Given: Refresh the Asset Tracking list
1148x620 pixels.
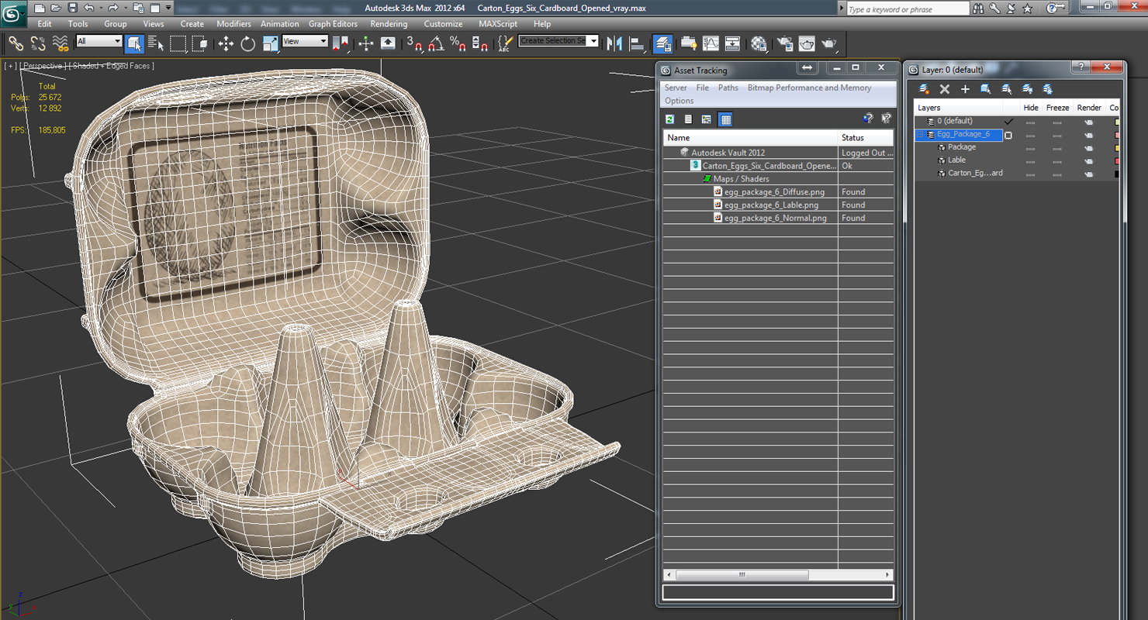Looking at the screenshot, I should (x=669, y=119).
